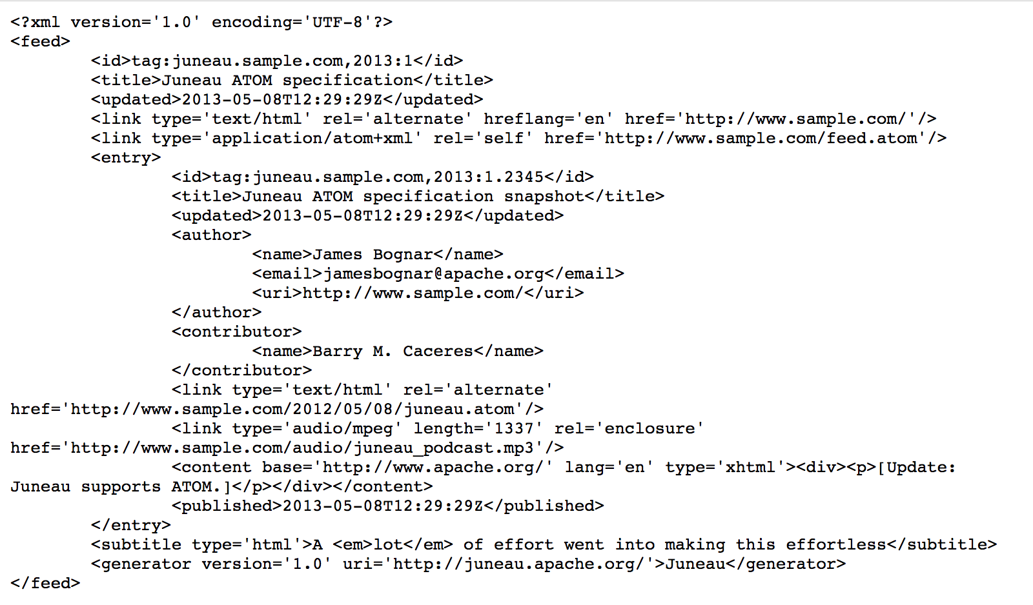Open the juneau.apache.org generator URI

click(x=518, y=564)
